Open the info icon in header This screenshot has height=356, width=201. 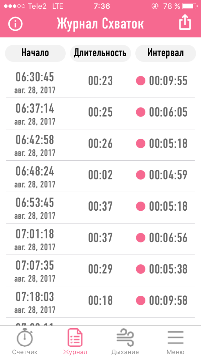[15, 24]
